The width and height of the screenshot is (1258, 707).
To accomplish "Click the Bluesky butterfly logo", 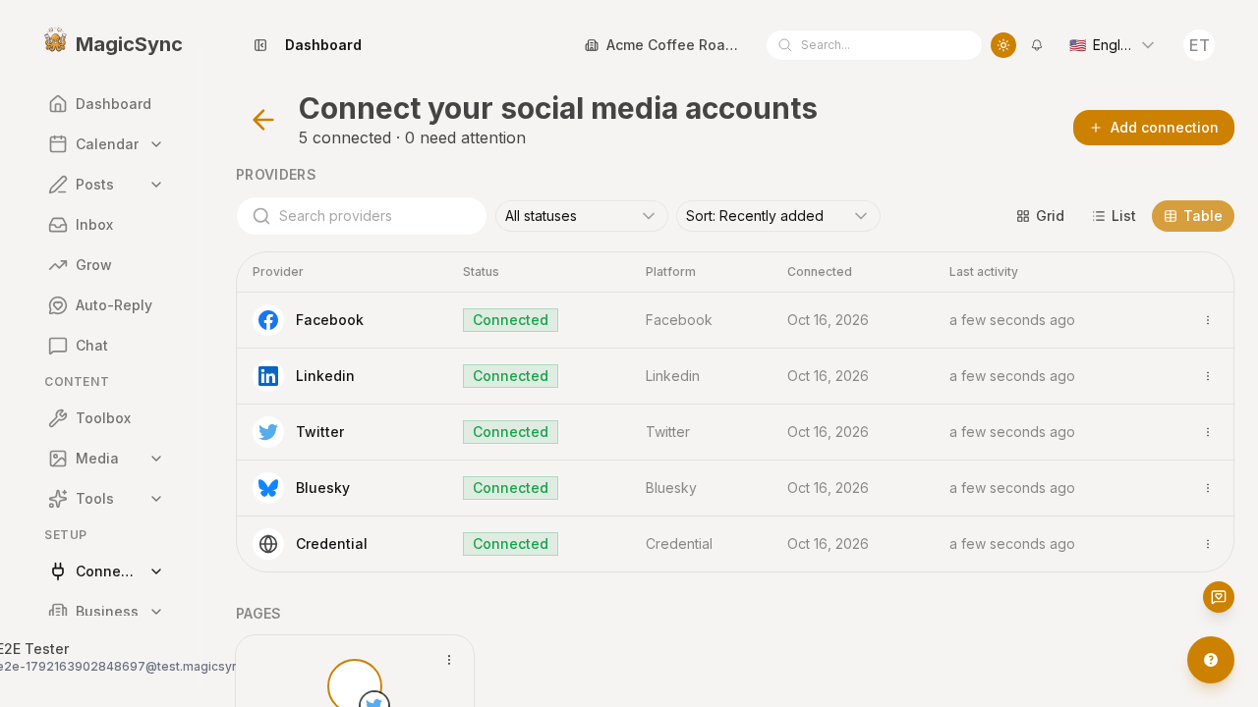I will 268,488.
